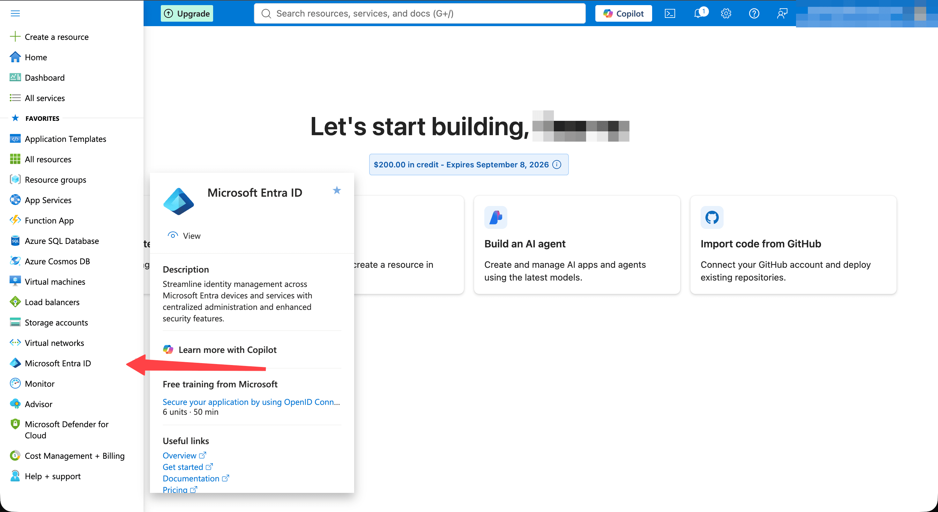Click the Azure SQL Database icon
938x512 pixels.
[x=15, y=240]
